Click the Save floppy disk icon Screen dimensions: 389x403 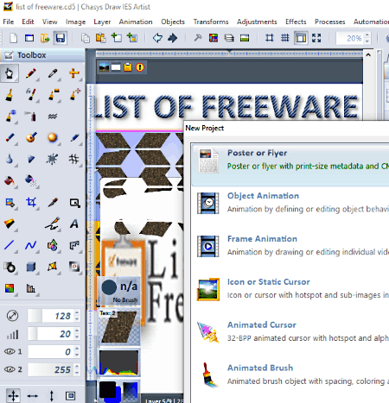61,38
